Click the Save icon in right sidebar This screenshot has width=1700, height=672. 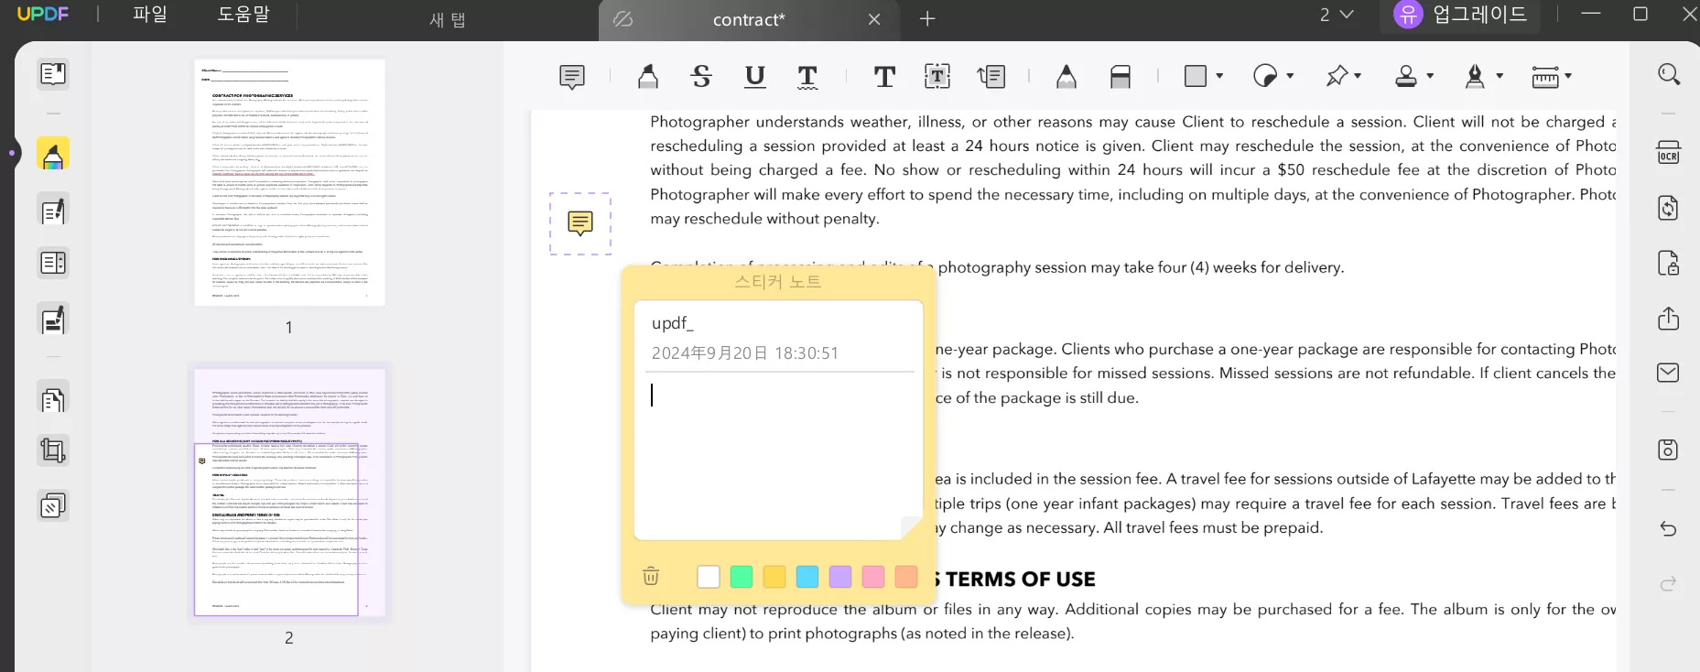point(1669,450)
